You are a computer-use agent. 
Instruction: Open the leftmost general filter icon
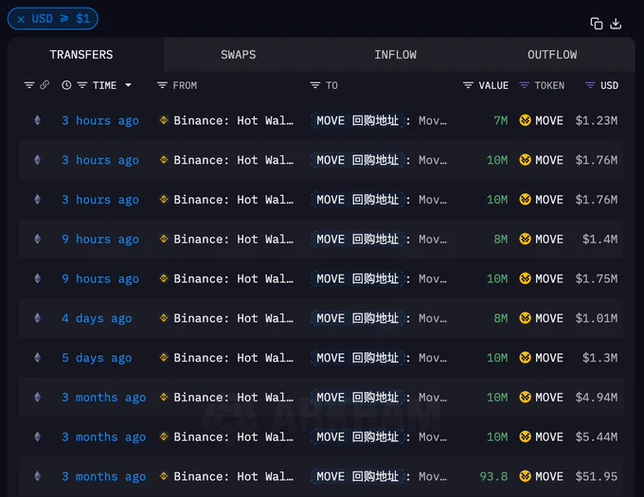click(x=29, y=85)
